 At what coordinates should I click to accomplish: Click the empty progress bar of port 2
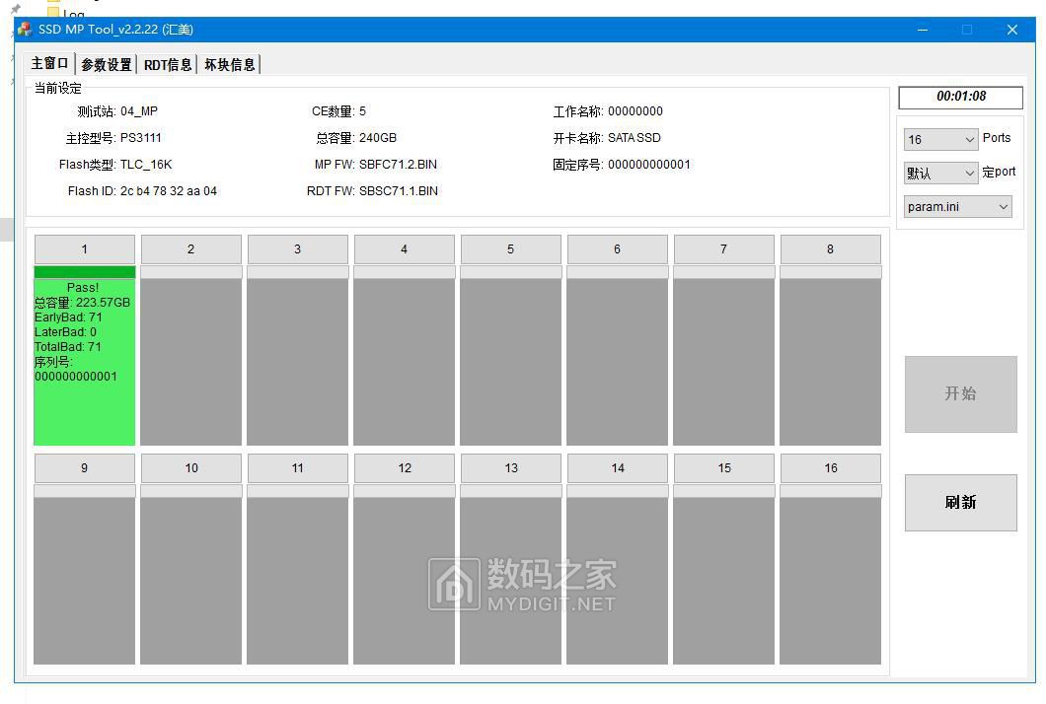pos(190,272)
